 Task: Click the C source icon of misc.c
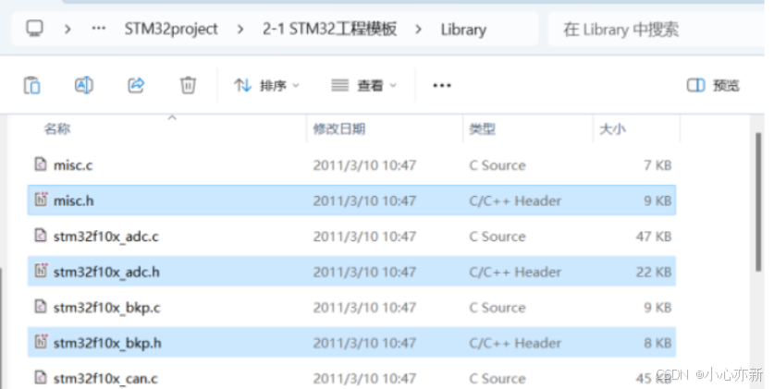pyautogui.click(x=41, y=164)
